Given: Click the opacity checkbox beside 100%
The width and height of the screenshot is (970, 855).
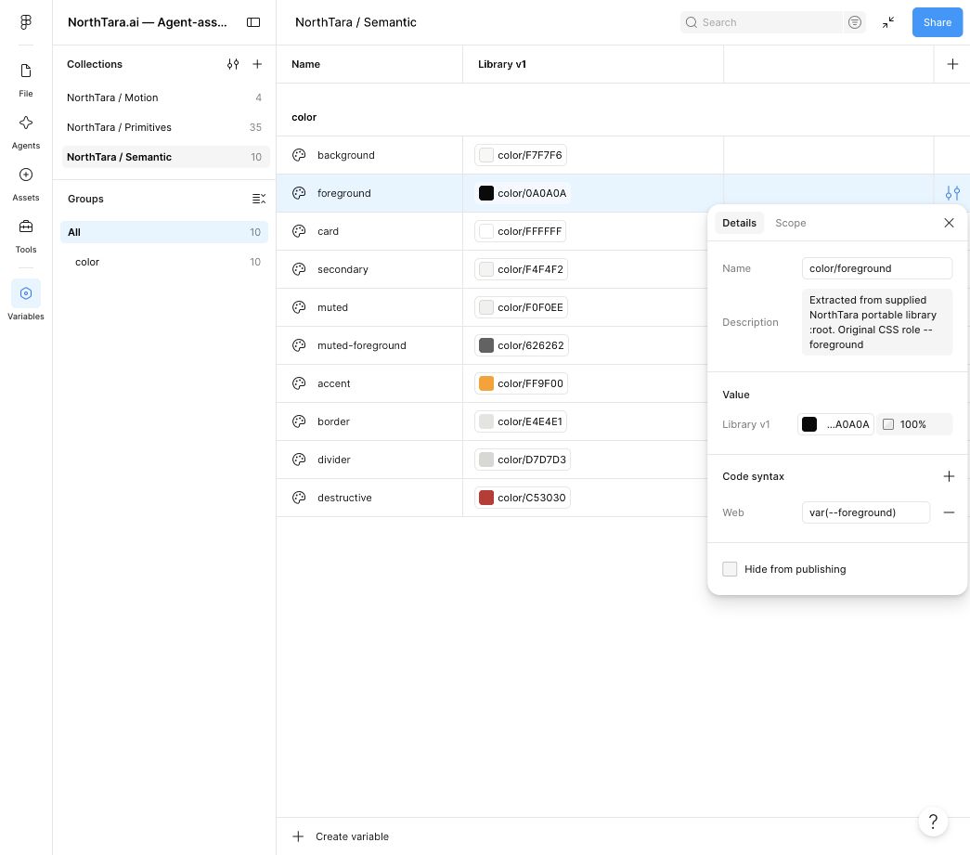Looking at the screenshot, I should pos(887,424).
